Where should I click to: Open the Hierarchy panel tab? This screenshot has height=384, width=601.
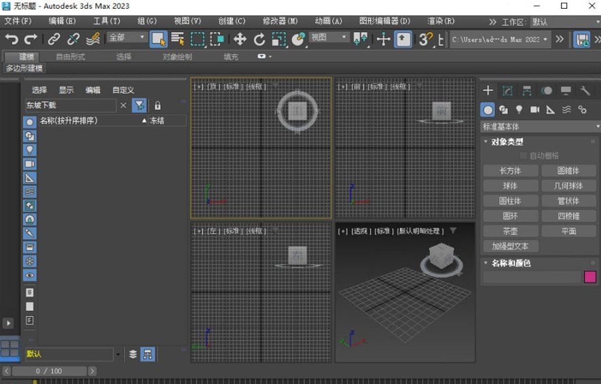[527, 90]
